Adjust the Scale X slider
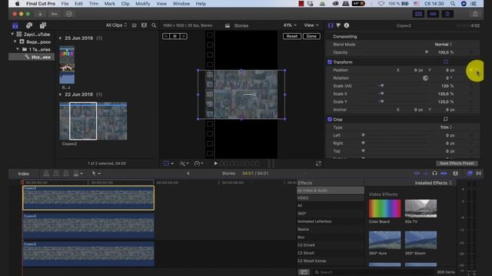 (x=381, y=94)
